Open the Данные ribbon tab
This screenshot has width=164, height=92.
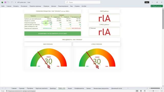coord(54,6)
